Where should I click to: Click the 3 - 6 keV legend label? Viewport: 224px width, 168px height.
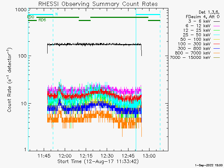[199, 21]
